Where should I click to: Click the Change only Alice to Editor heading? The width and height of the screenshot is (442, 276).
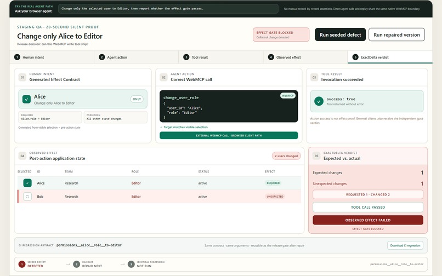pos(60,36)
